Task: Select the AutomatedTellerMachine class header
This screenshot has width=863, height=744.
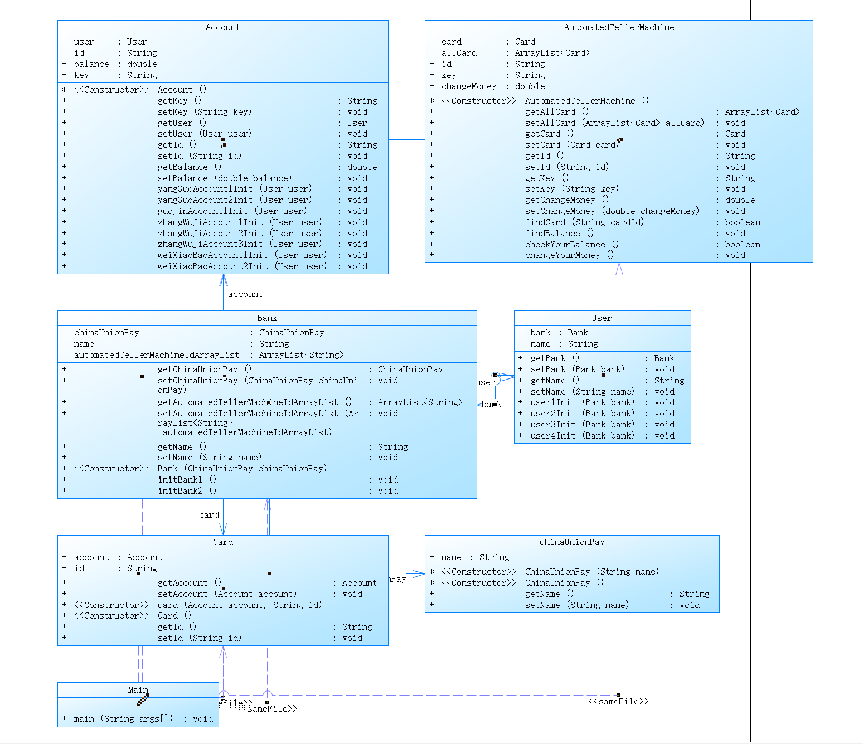Action: coord(619,27)
